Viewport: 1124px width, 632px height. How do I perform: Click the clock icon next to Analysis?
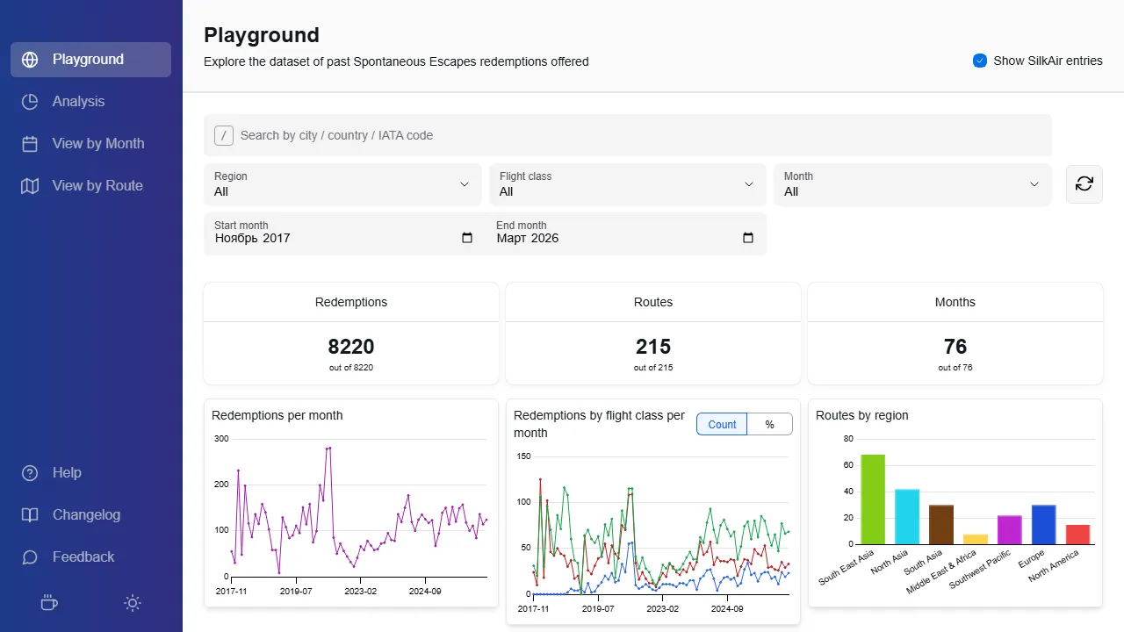coord(28,101)
